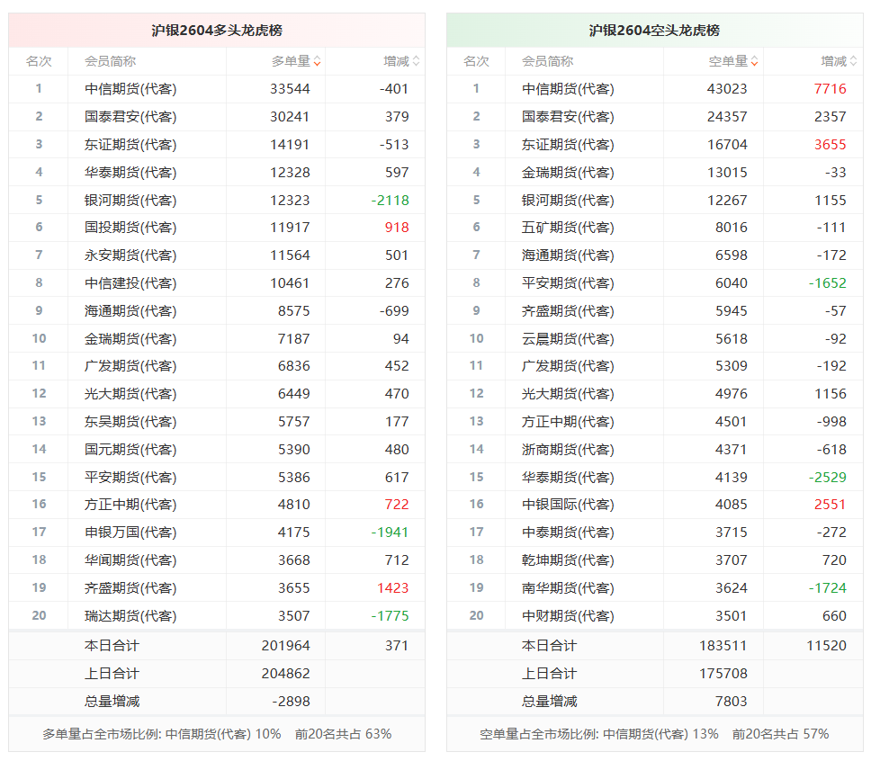The width and height of the screenshot is (871, 761).
Task: Select 本日合计 label in long table
Action: click(x=112, y=646)
